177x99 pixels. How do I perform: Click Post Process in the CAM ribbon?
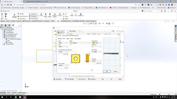(22, 19)
